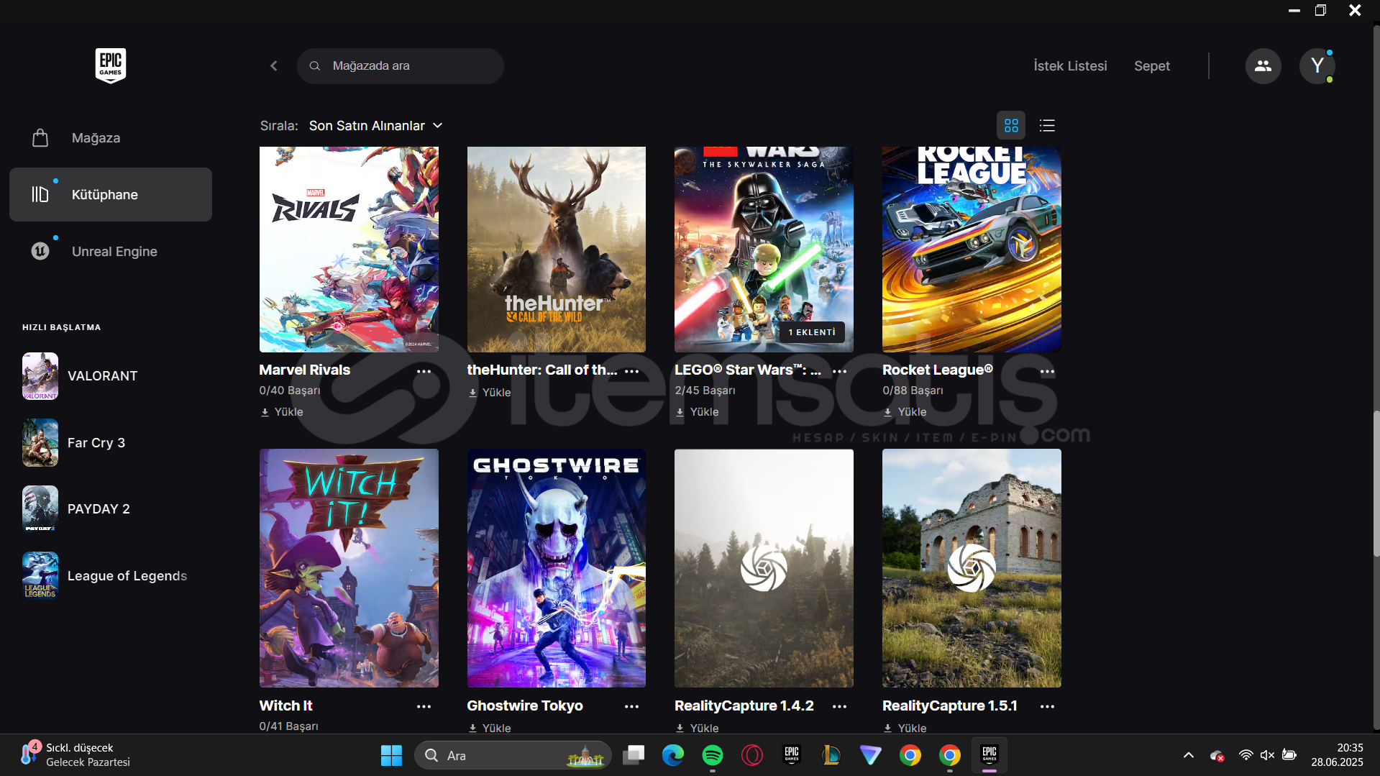Open Opera from the taskbar
Screen dimensions: 1380x776
[752, 755]
